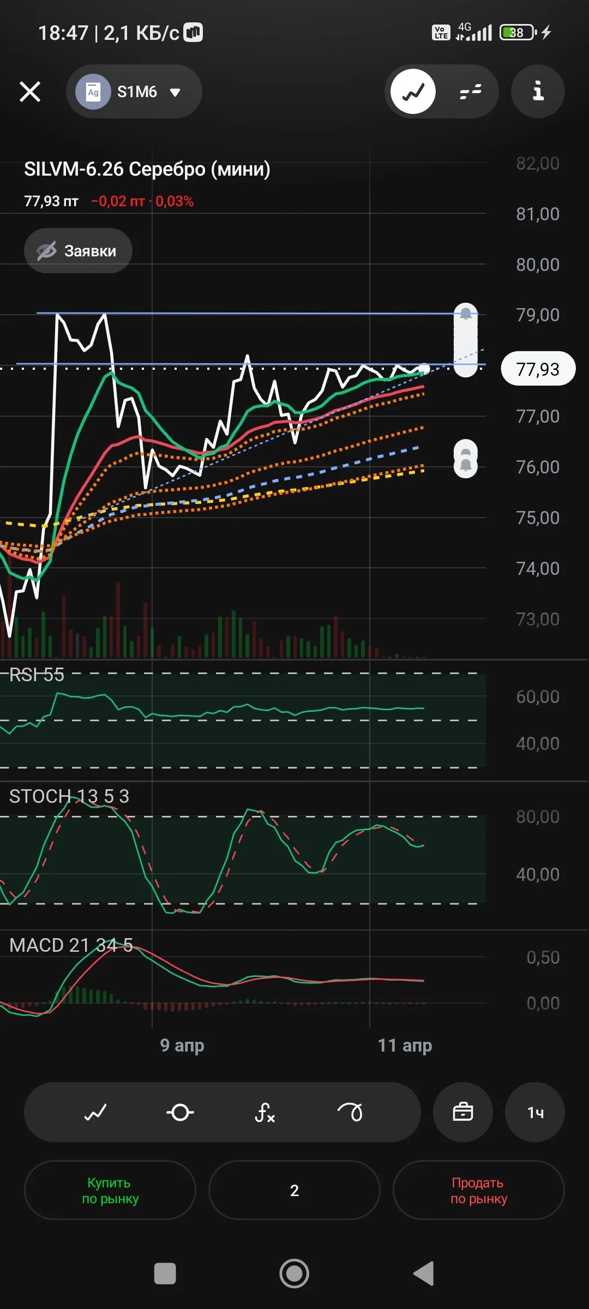
Task: Tap the Ag silver instrument icon
Action: [x=93, y=92]
